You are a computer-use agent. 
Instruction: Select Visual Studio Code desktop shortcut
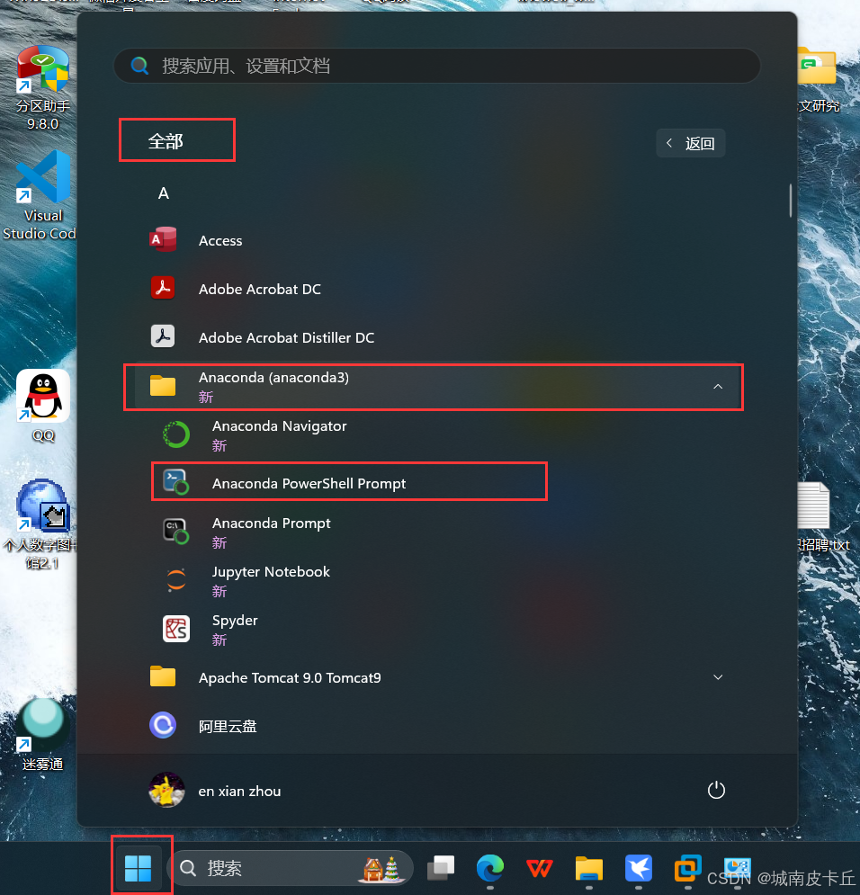[x=41, y=196]
